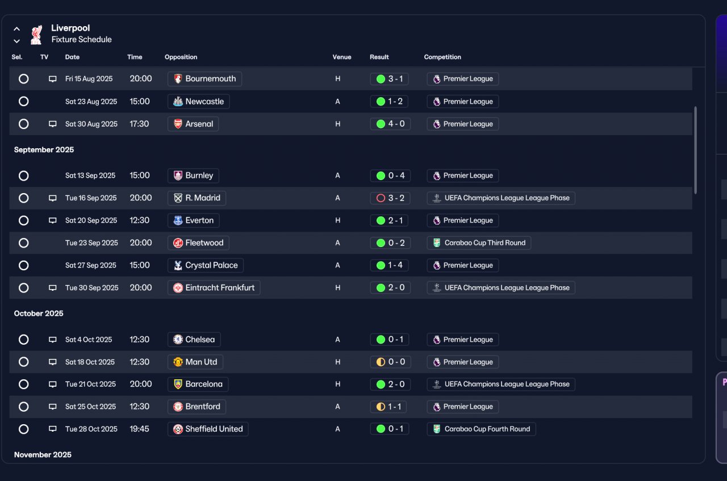Image resolution: width=727 pixels, height=481 pixels.
Task: Open the Crystal Palace opposition button
Action: [x=206, y=265]
